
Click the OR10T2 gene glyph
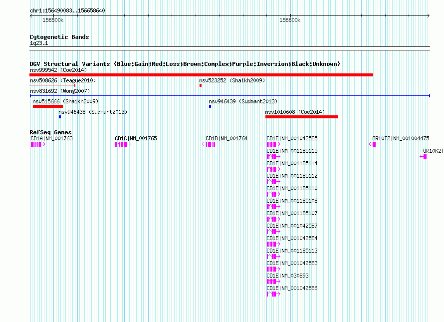[x=372, y=144]
